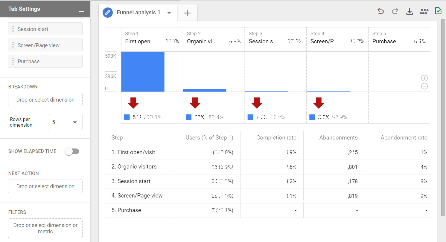Expand the Funnel analysis 1 tab menu arrow
The height and width of the screenshot is (242, 446).
click(x=169, y=13)
